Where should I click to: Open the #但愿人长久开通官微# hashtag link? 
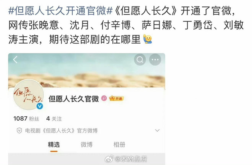click(60, 11)
